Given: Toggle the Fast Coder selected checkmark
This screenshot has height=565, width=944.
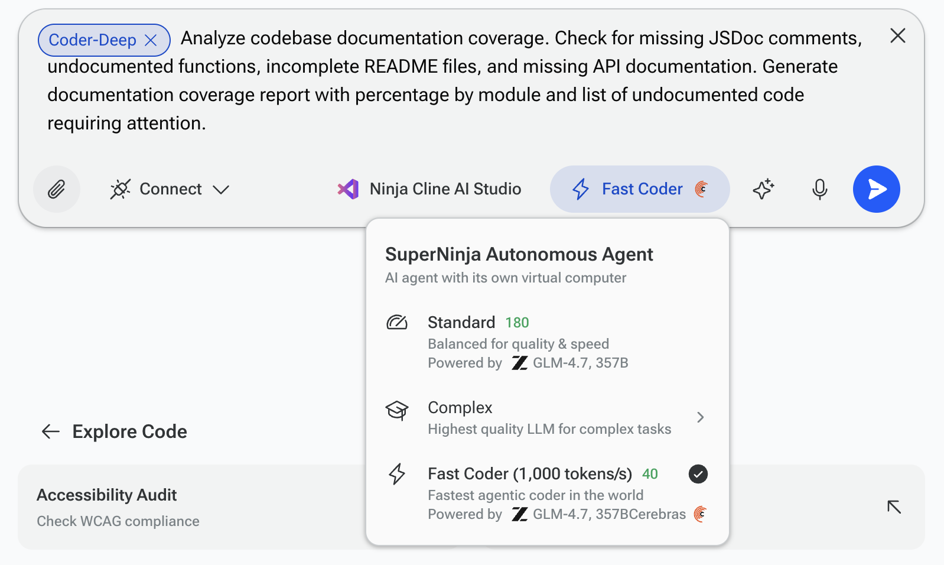Looking at the screenshot, I should click(x=698, y=474).
